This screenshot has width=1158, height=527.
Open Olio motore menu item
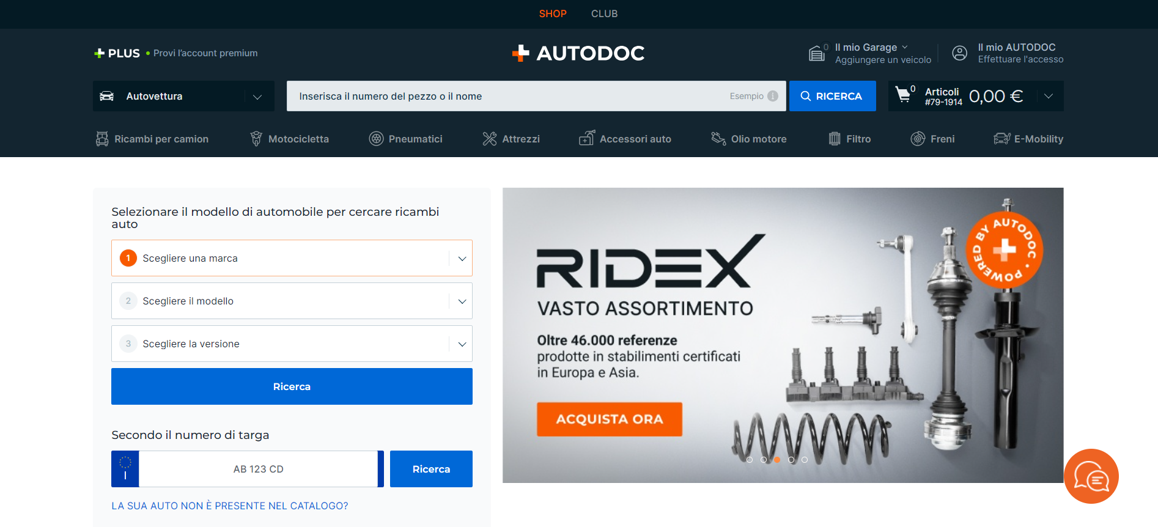pos(749,139)
